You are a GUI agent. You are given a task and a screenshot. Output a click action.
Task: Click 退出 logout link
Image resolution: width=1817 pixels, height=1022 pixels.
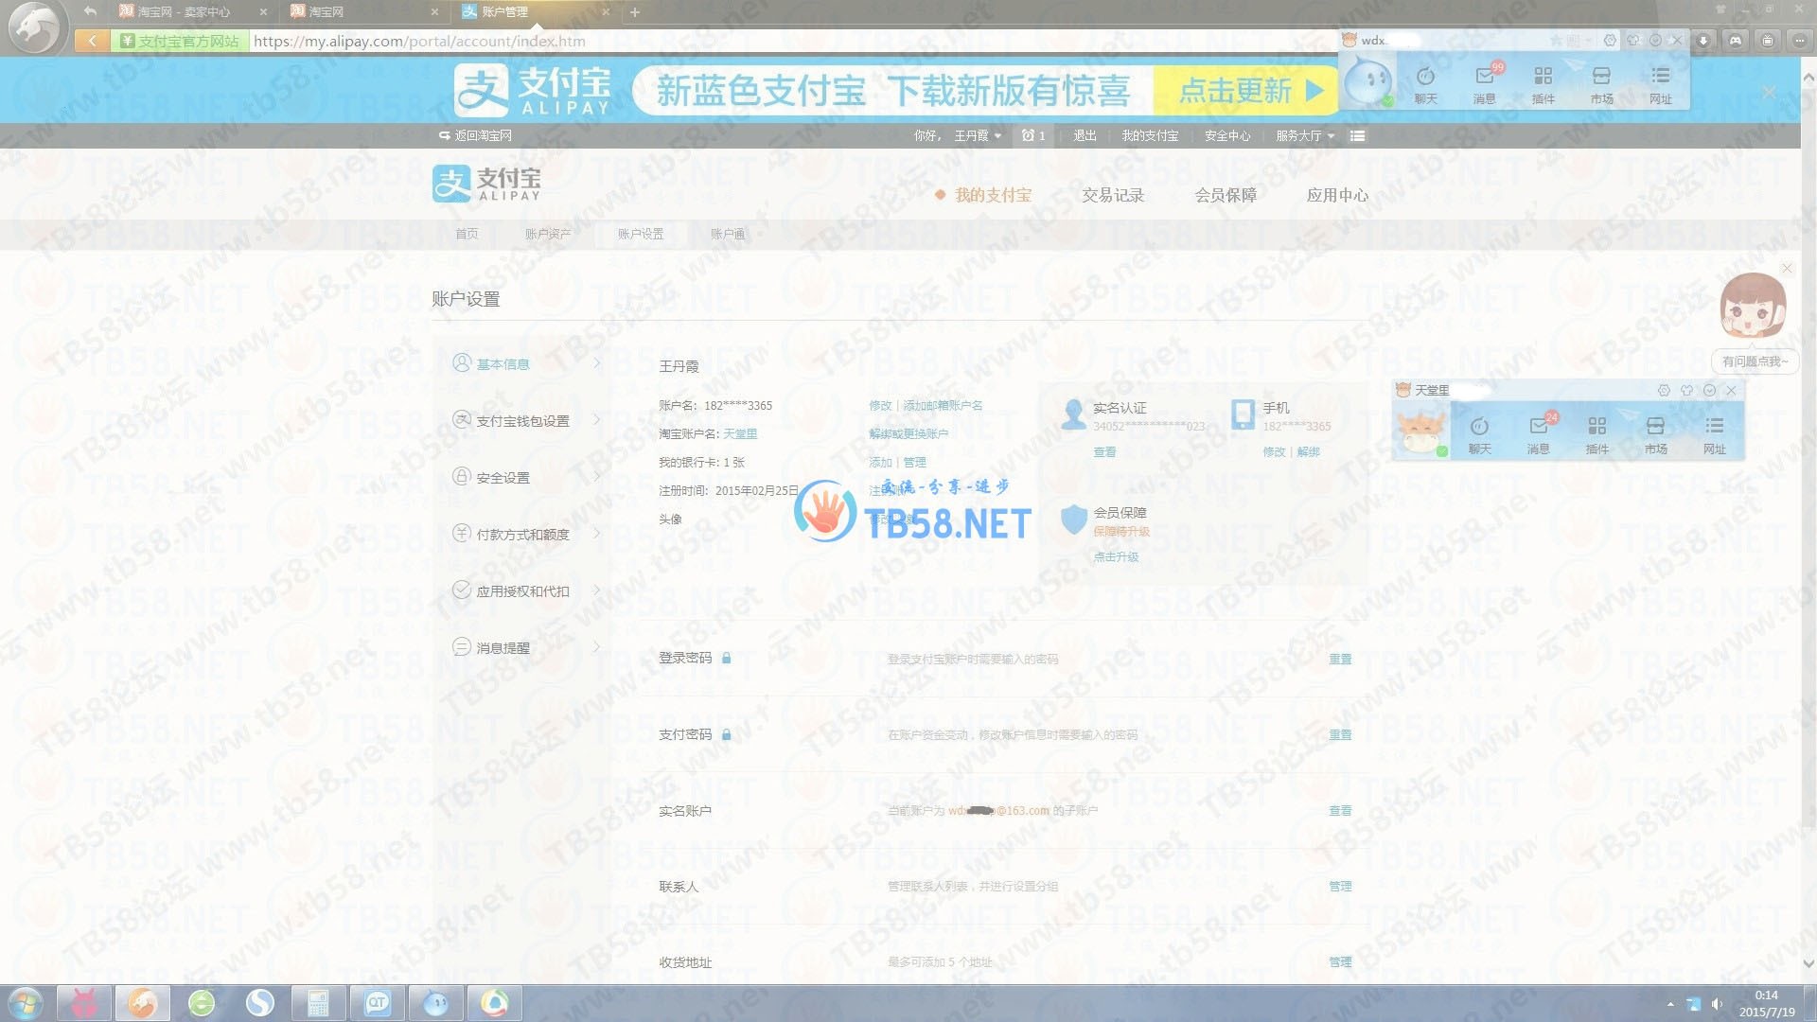(1085, 136)
